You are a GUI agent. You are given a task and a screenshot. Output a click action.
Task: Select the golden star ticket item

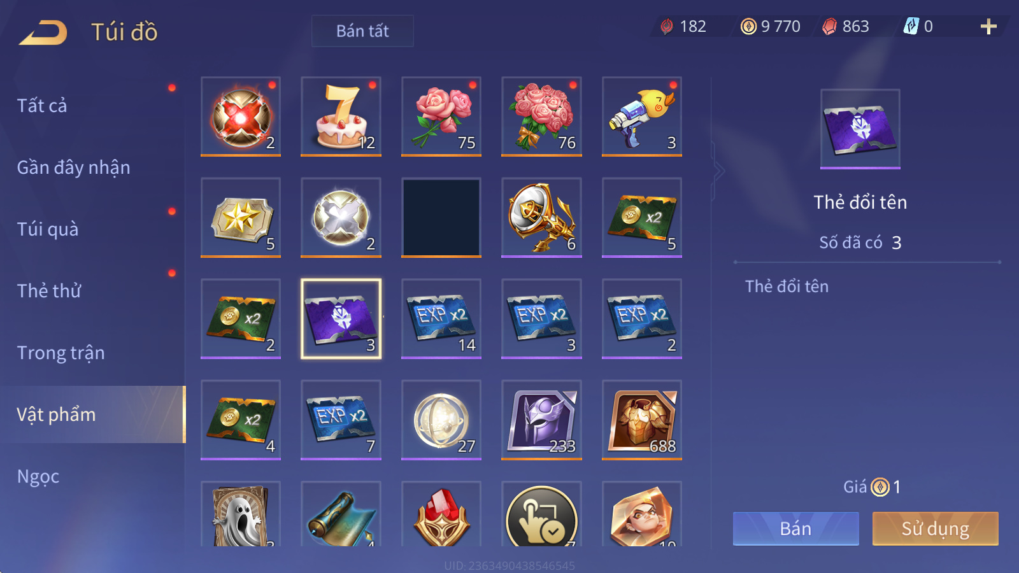241,218
